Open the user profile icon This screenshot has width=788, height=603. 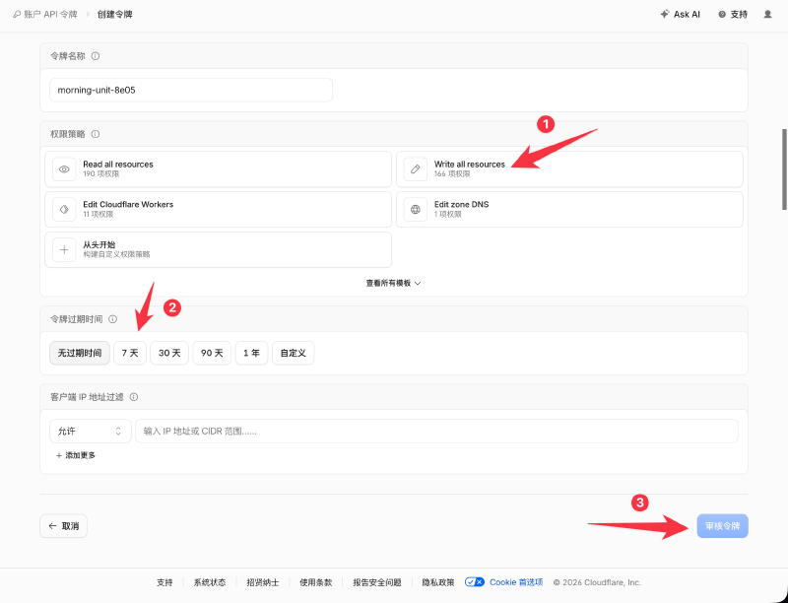(x=767, y=14)
